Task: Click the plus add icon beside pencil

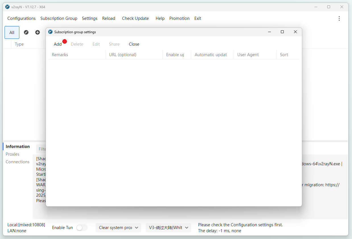Action: click(x=38, y=32)
